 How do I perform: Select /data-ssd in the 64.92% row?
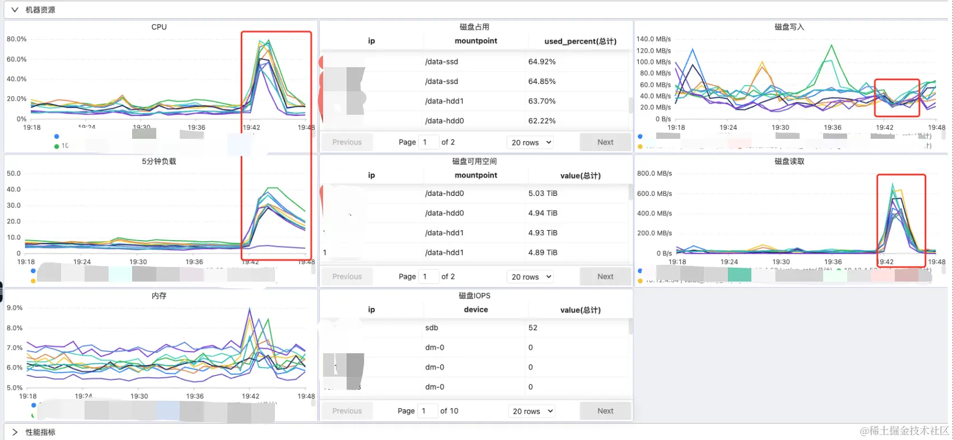(441, 62)
